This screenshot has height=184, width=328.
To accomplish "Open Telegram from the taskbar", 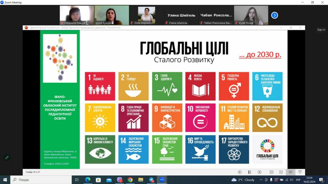I will 152,180.
